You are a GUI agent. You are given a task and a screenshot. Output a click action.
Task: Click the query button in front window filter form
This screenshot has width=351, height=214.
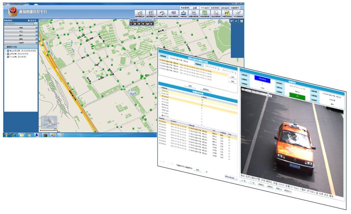click(190, 86)
